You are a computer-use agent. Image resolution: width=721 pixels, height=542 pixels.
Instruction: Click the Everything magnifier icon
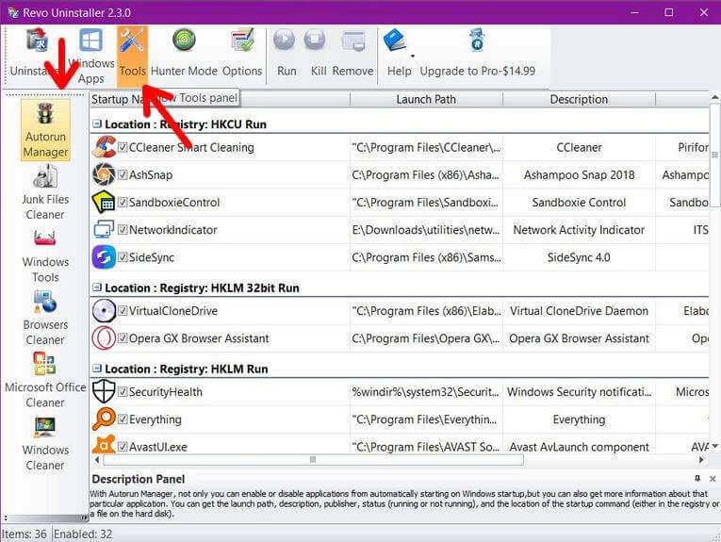click(104, 419)
